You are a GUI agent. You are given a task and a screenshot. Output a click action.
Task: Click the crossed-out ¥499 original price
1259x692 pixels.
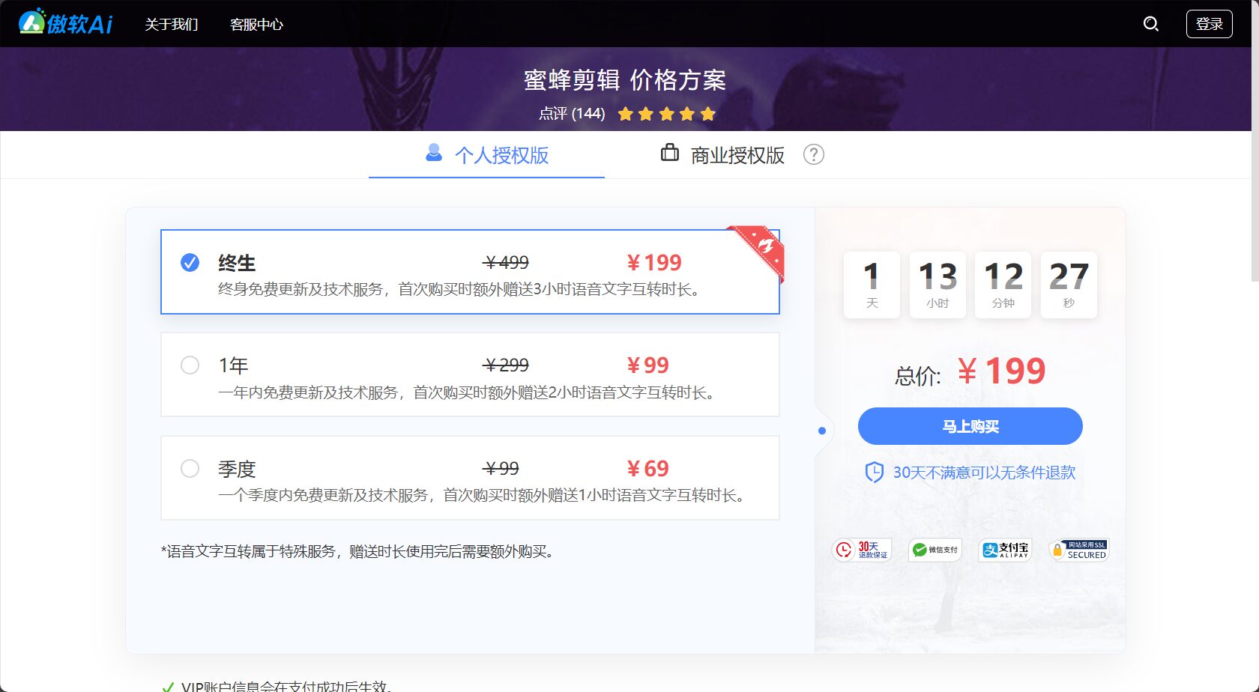click(x=506, y=263)
